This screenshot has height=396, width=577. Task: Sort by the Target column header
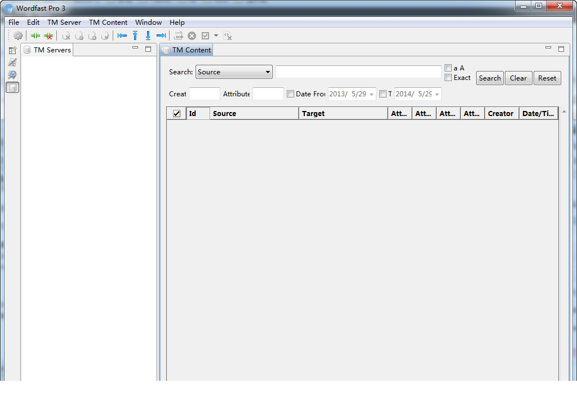[x=343, y=113]
